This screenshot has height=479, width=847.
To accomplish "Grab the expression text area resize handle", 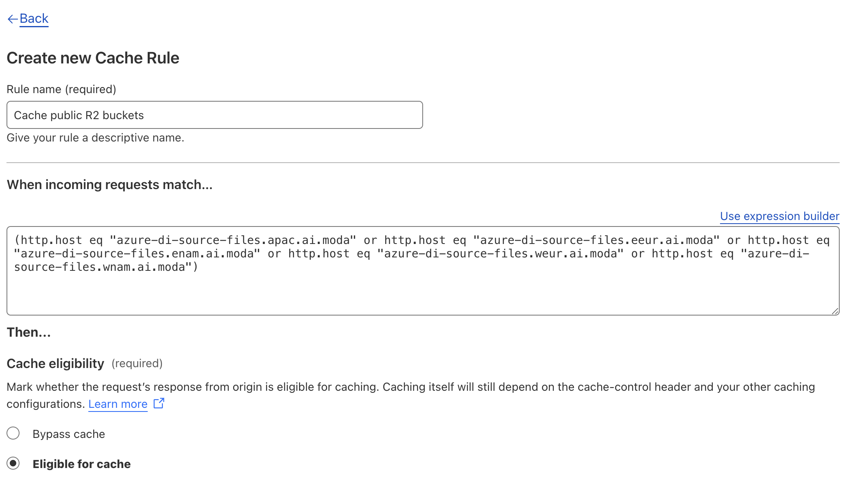I will tap(835, 311).
